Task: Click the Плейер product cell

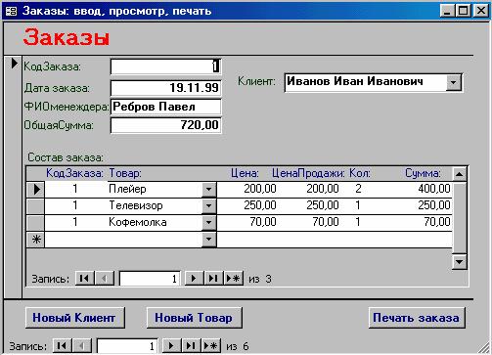Action: 155,189
